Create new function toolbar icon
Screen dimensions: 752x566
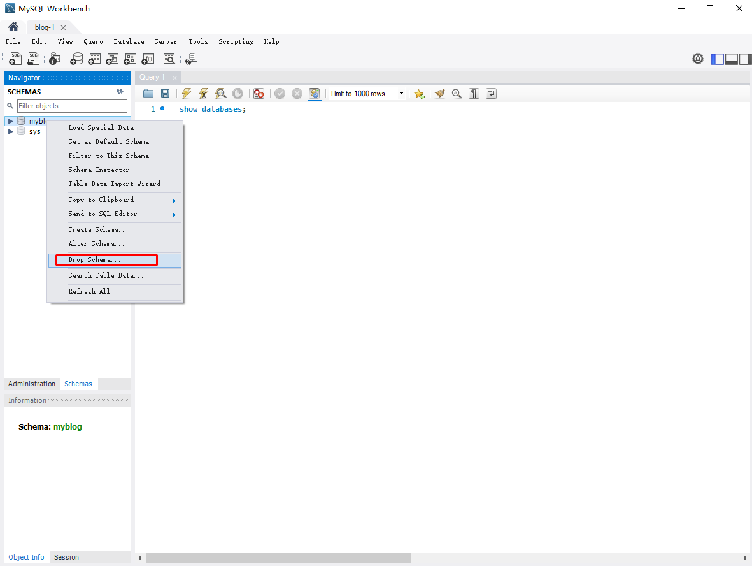(x=148, y=59)
